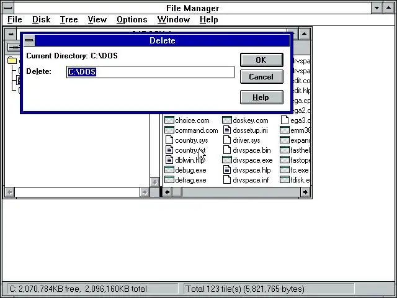The width and height of the screenshot is (397, 298).
Task: Maximize the directory child window
Action: [x=304, y=34]
